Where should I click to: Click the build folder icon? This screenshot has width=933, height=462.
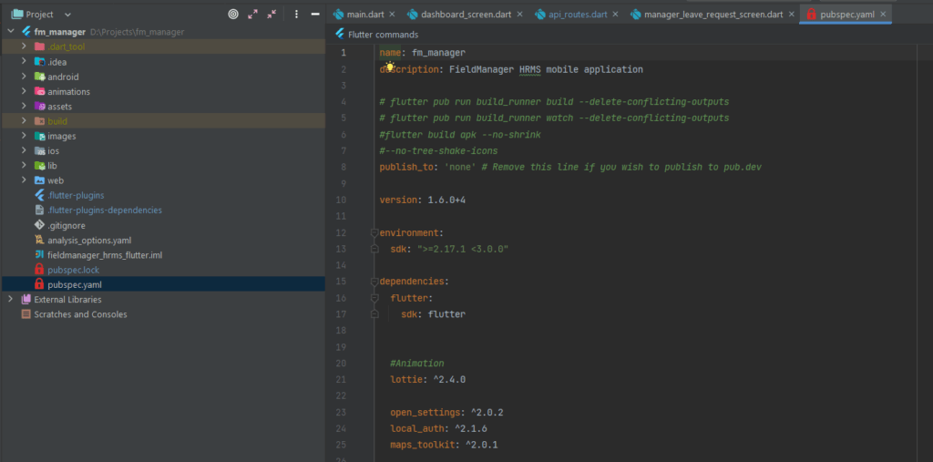pos(39,121)
